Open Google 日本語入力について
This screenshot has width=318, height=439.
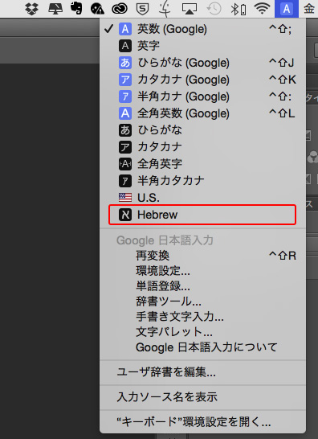pyautogui.click(x=202, y=347)
